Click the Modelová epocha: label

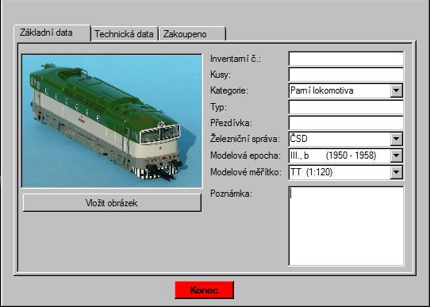point(245,155)
